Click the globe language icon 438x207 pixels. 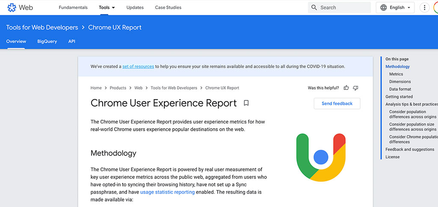(384, 8)
